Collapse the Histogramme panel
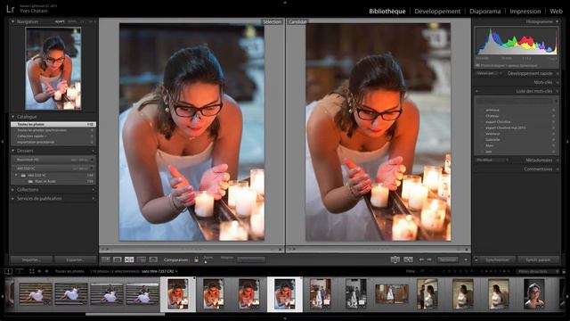570x321 pixels. pos(558,21)
